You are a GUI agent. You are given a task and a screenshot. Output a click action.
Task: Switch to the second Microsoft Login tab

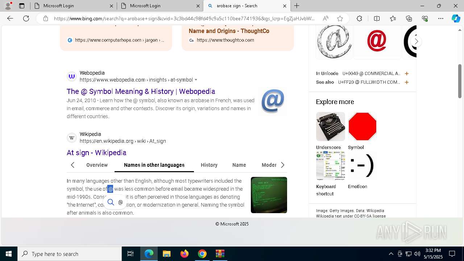(x=160, y=6)
